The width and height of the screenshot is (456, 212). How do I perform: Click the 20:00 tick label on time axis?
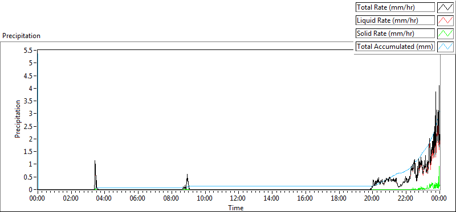(x=372, y=199)
